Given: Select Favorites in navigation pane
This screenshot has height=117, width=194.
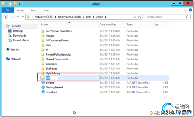Looking at the screenshot, I should [16, 26].
